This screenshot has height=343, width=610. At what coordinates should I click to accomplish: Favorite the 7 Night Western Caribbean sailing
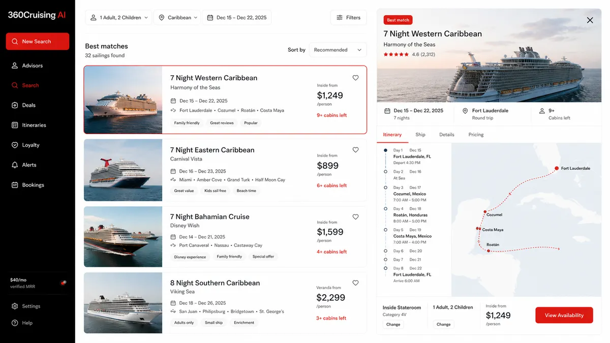point(355,78)
